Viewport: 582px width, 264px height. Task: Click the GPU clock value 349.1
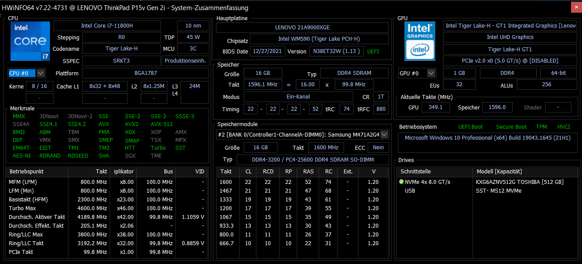[436, 107]
